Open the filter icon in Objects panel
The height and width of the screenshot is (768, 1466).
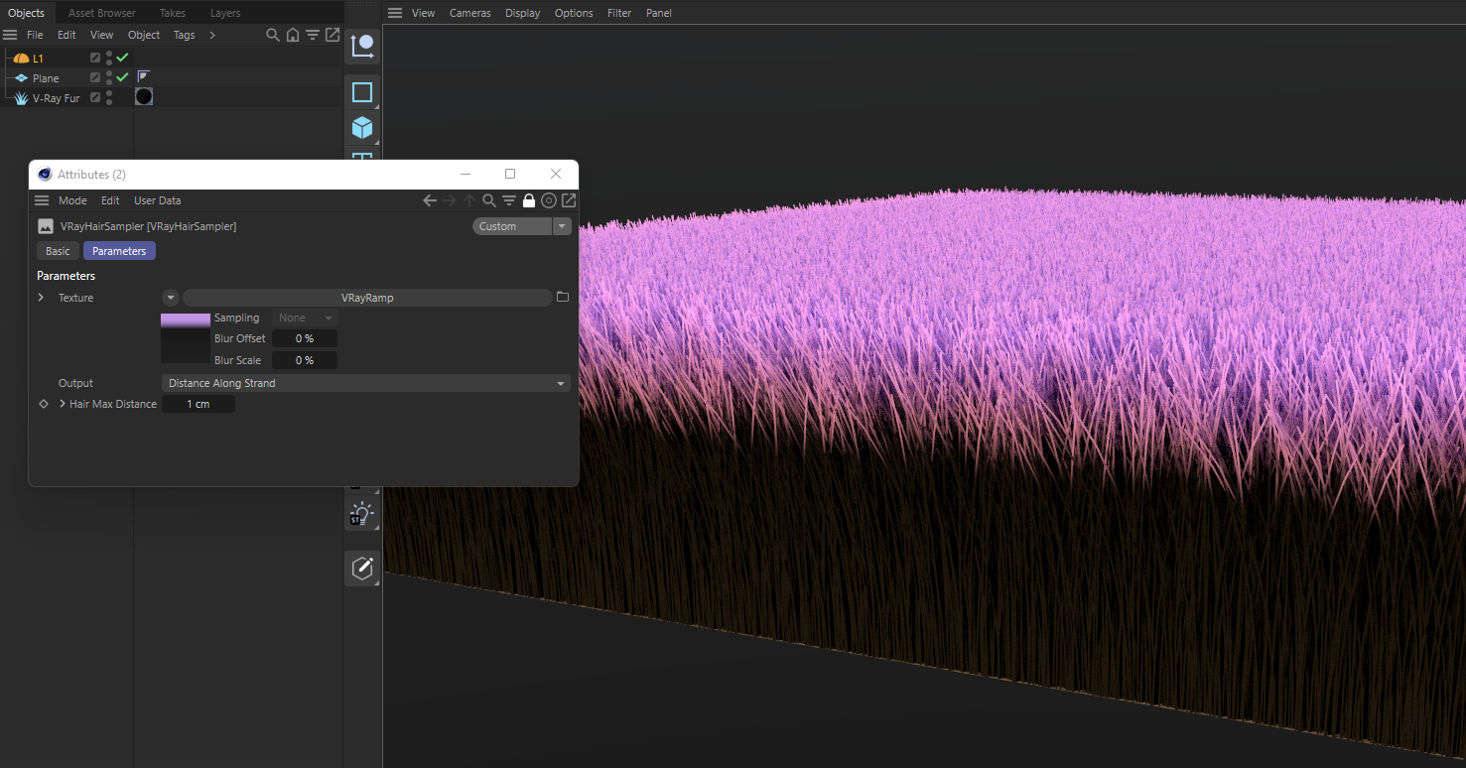[313, 35]
